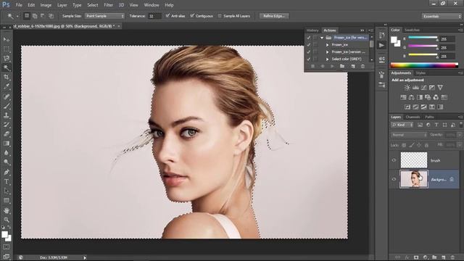Open the File menu

coord(19,5)
